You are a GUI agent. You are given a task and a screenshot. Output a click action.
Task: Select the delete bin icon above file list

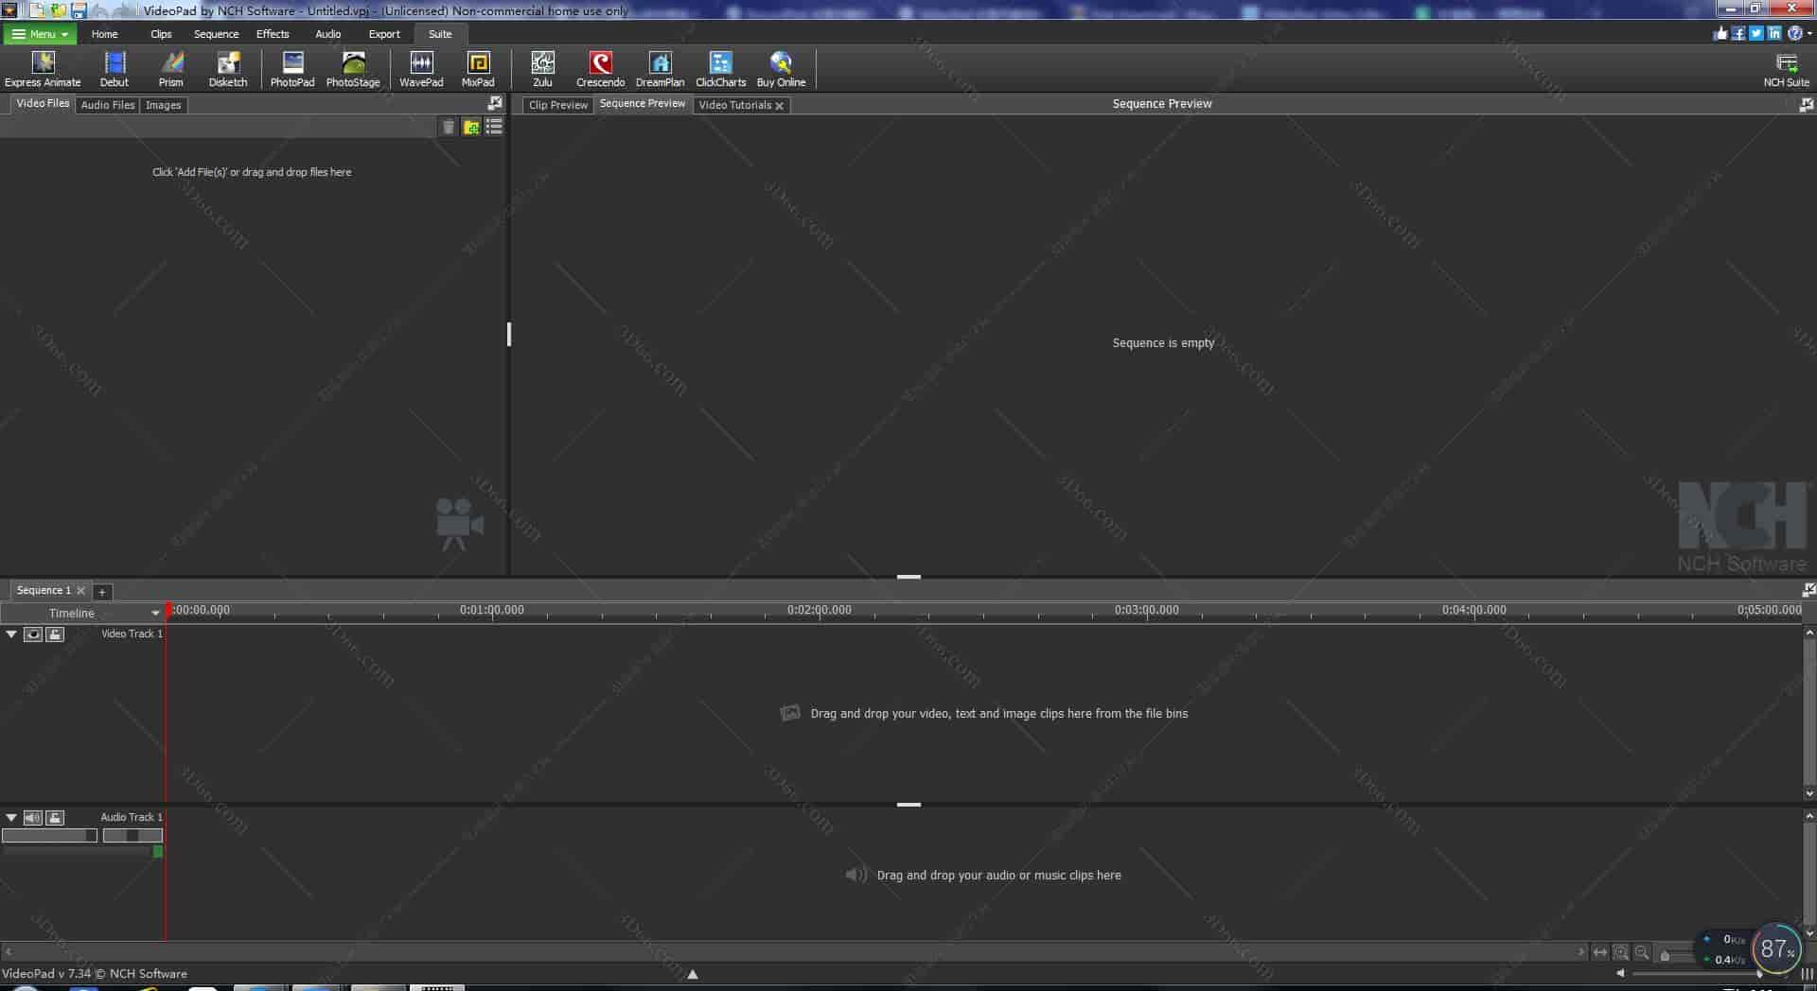click(x=450, y=126)
